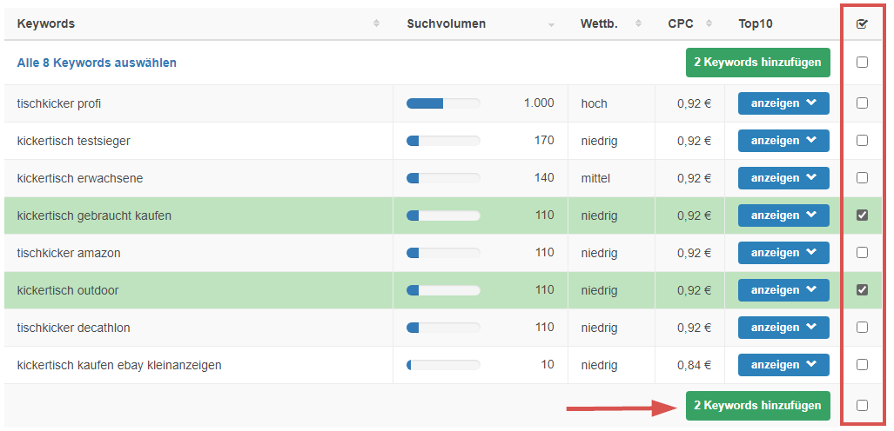Click keyword text kickertisch outdoor

pyautogui.click(x=68, y=290)
